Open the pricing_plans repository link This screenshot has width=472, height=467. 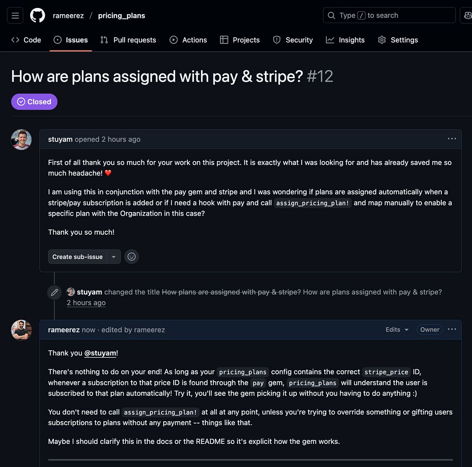122,16
